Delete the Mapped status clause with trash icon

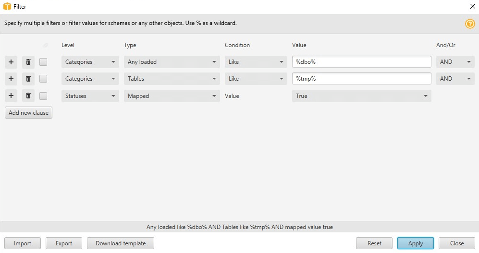pos(28,96)
